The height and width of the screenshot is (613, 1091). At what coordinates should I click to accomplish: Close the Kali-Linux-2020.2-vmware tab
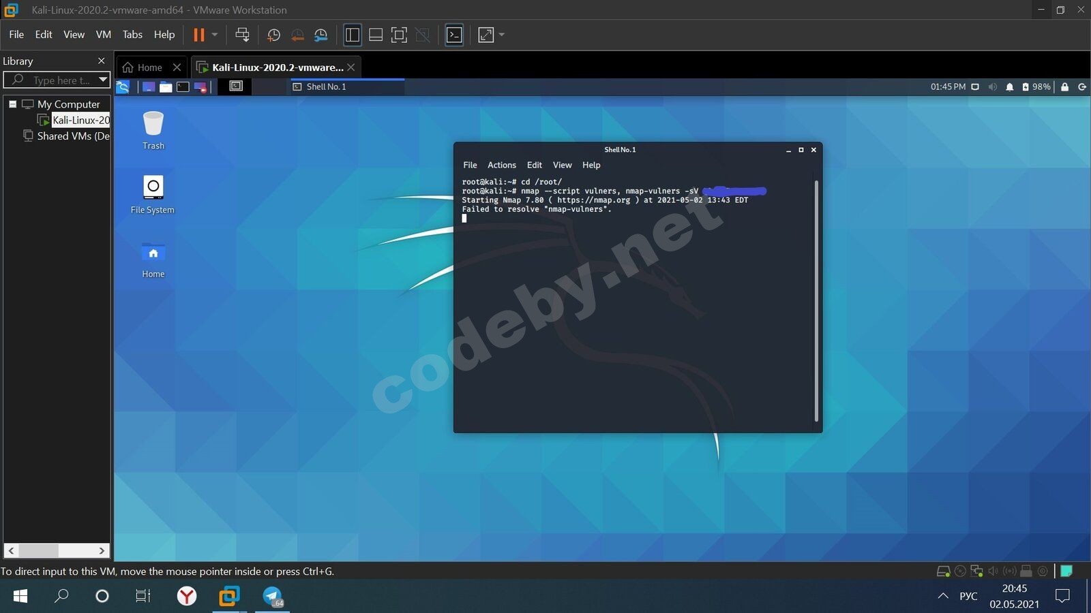(x=350, y=67)
